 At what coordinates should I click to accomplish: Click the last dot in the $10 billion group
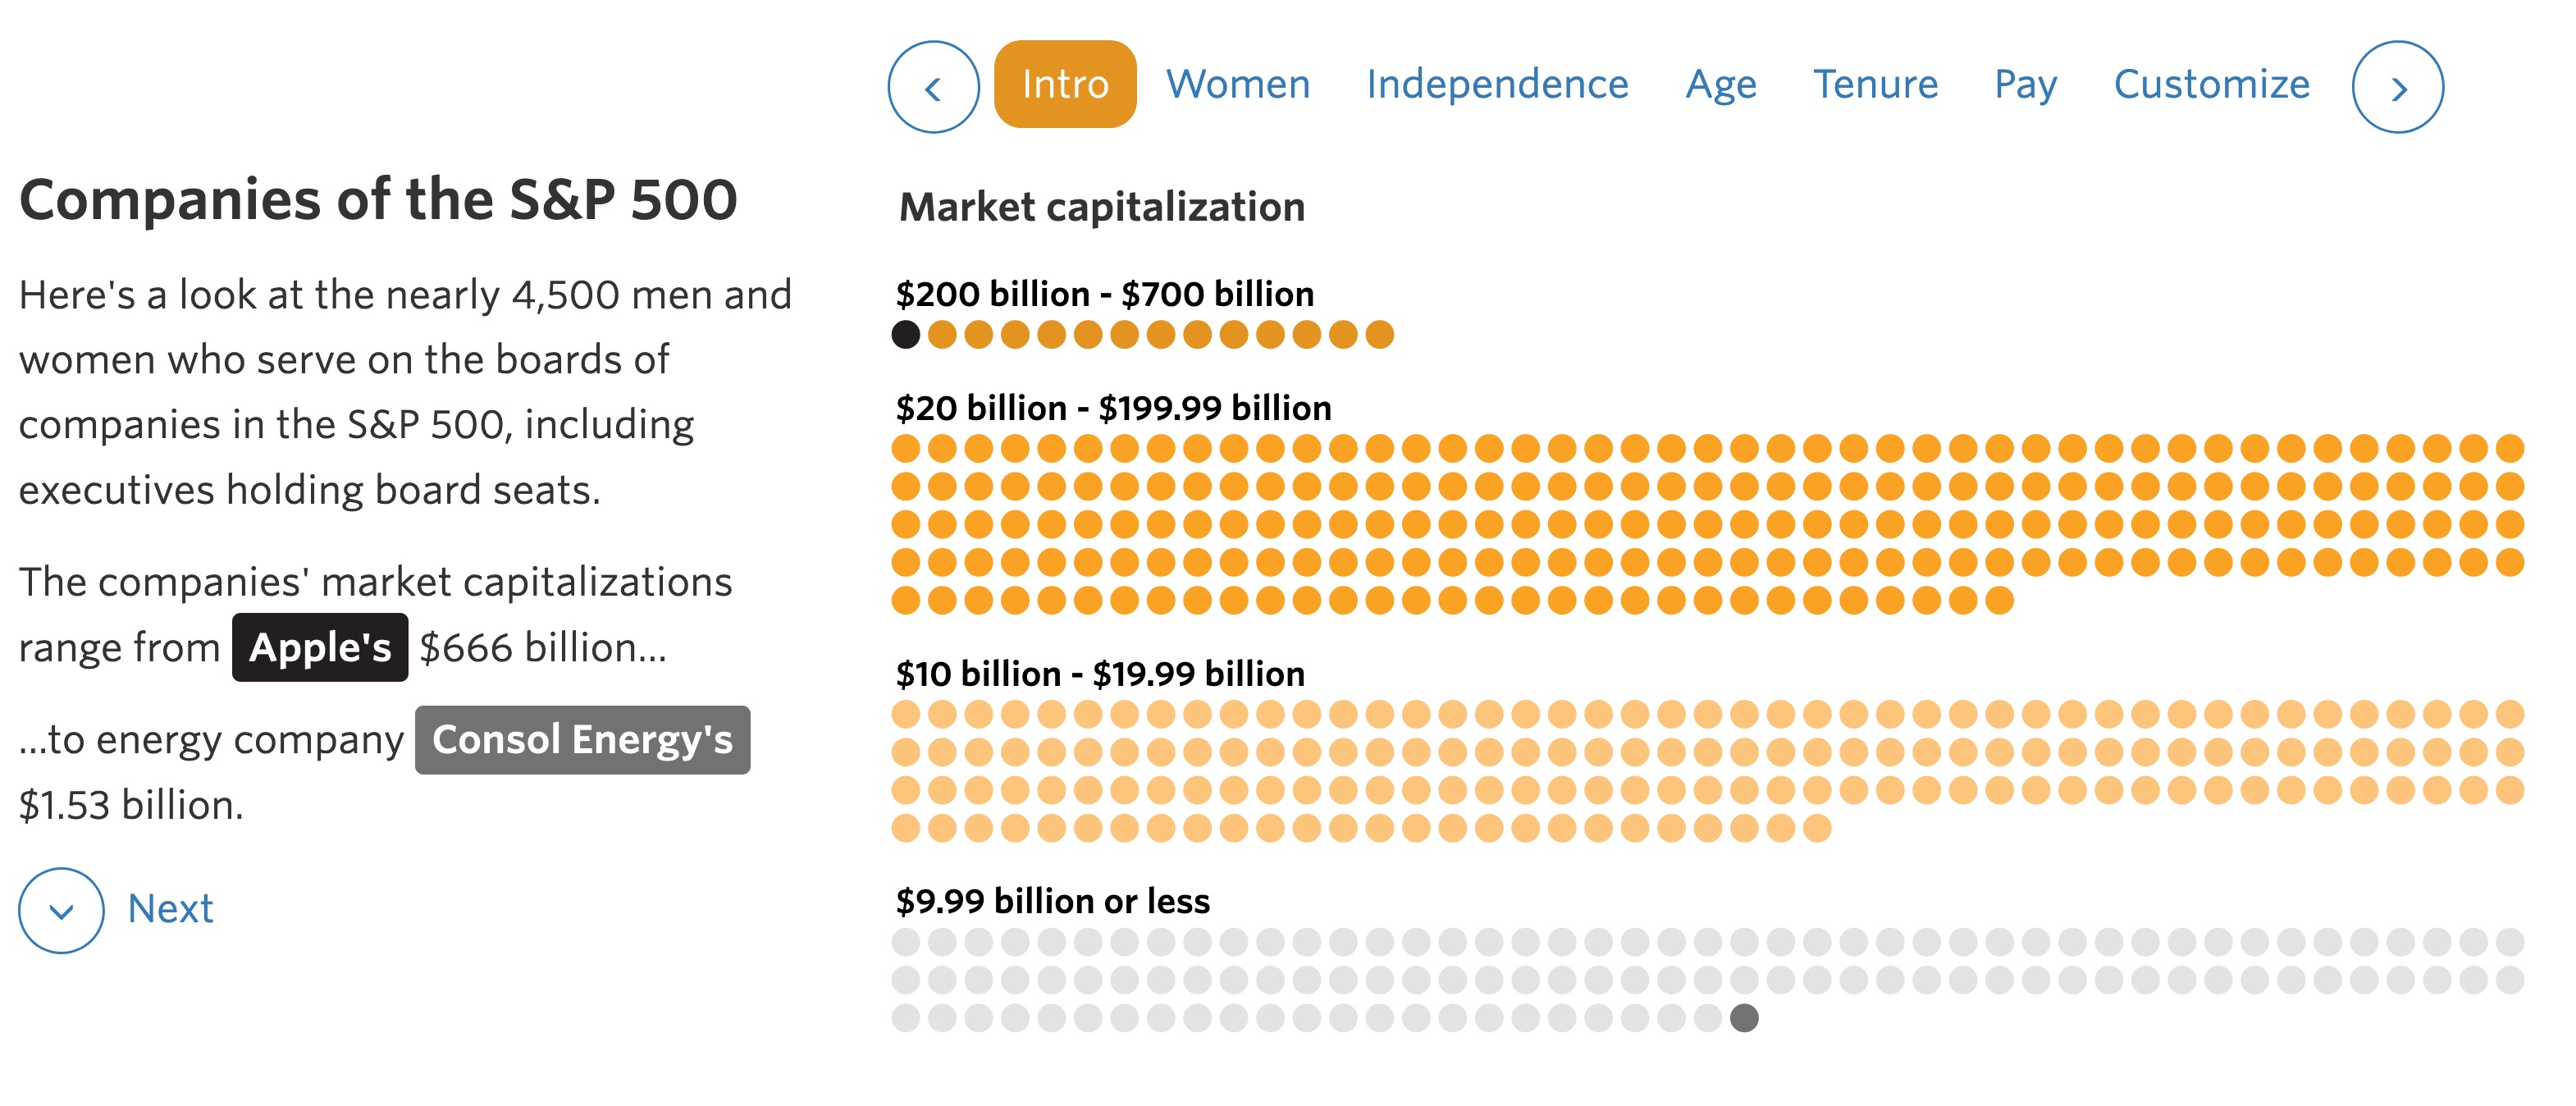pyautogui.click(x=1817, y=828)
